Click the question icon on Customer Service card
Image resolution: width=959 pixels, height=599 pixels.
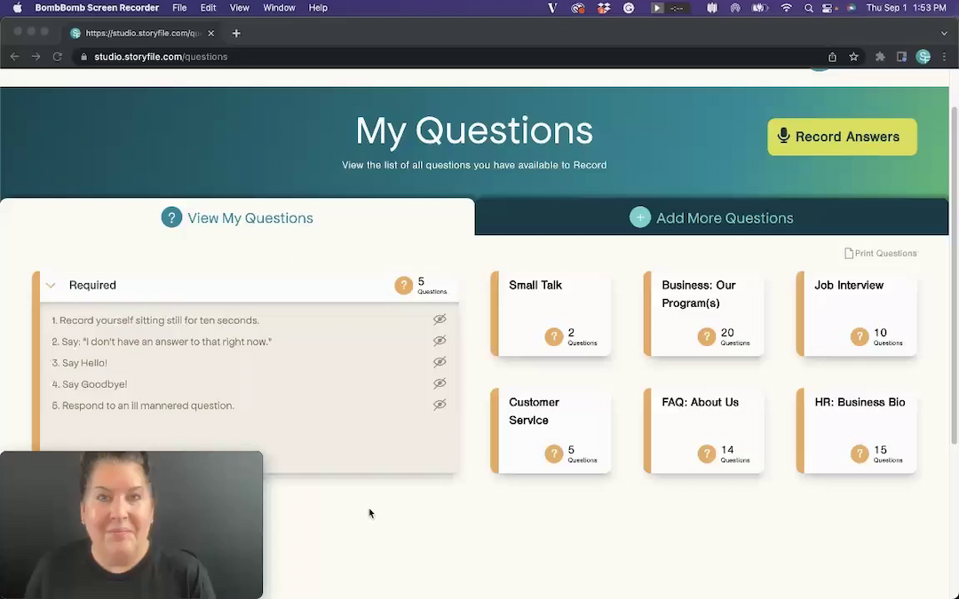(553, 453)
